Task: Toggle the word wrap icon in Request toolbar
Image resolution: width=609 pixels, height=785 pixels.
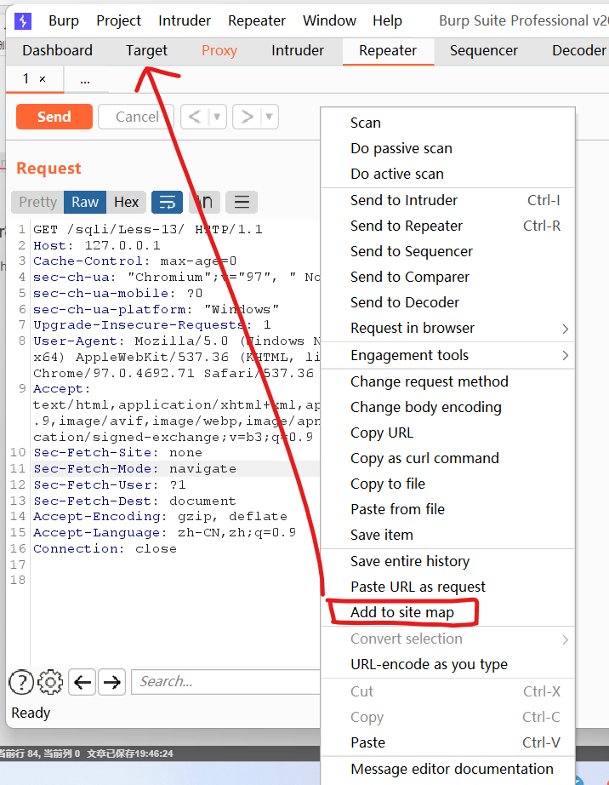Action: click(167, 202)
